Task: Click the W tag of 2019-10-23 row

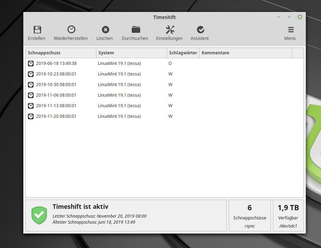Action: (x=170, y=74)
